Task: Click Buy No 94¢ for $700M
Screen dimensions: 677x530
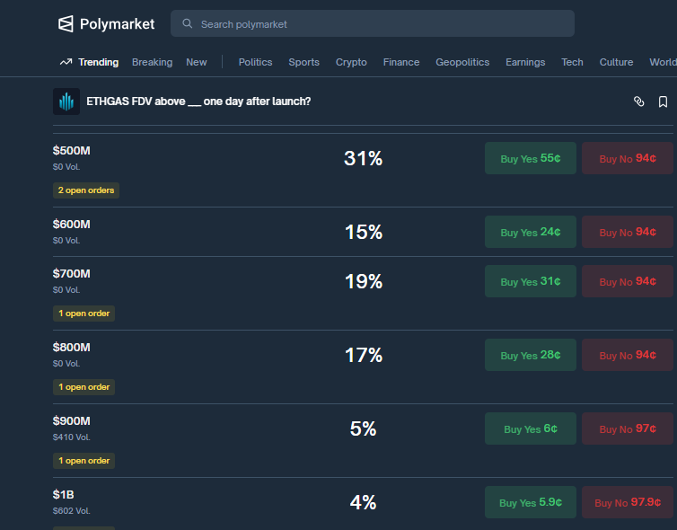Action: pos(628,281)
